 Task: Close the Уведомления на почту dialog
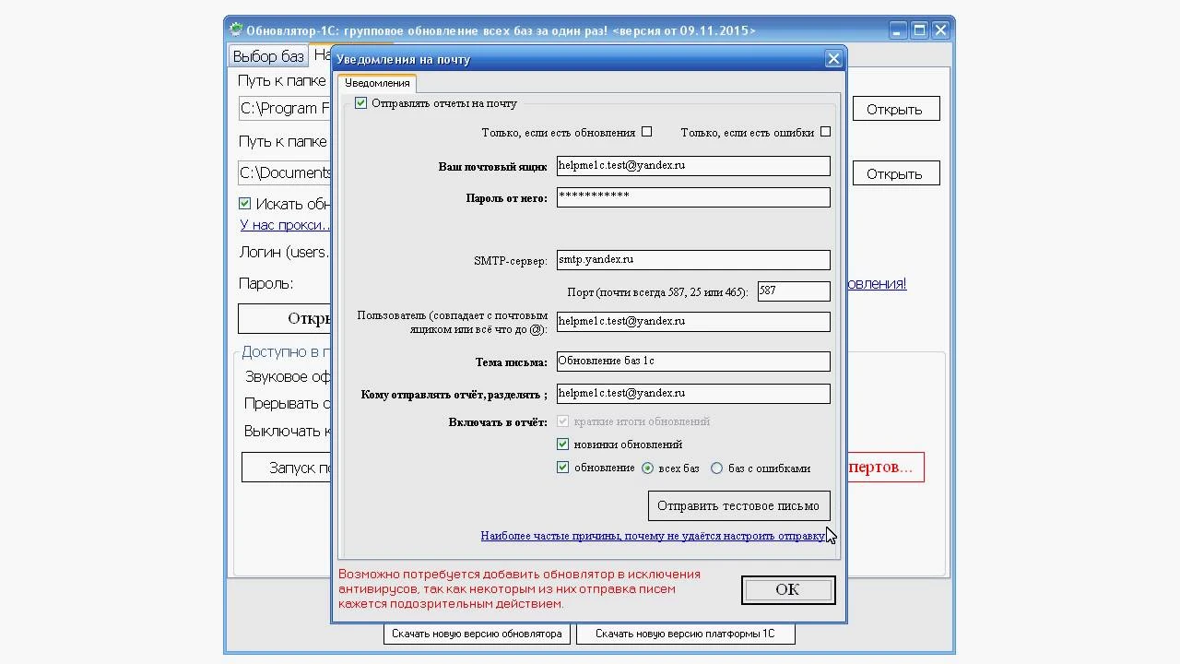point(833,59)
